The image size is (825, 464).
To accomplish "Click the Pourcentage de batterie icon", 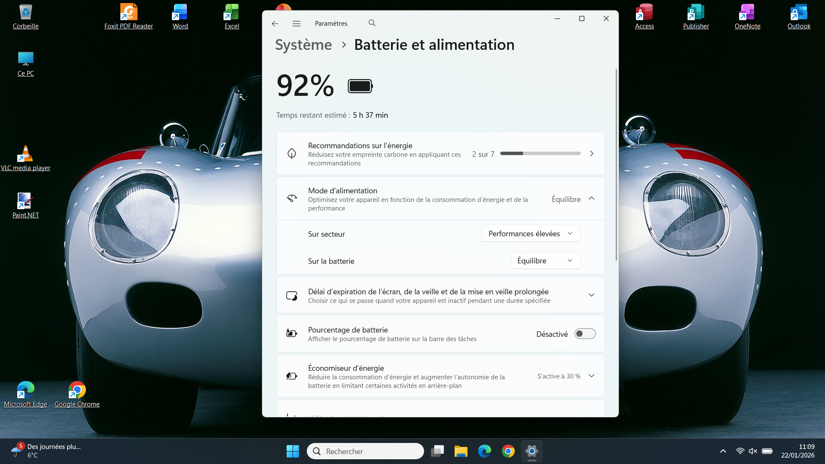I will [x=292, y=333].
